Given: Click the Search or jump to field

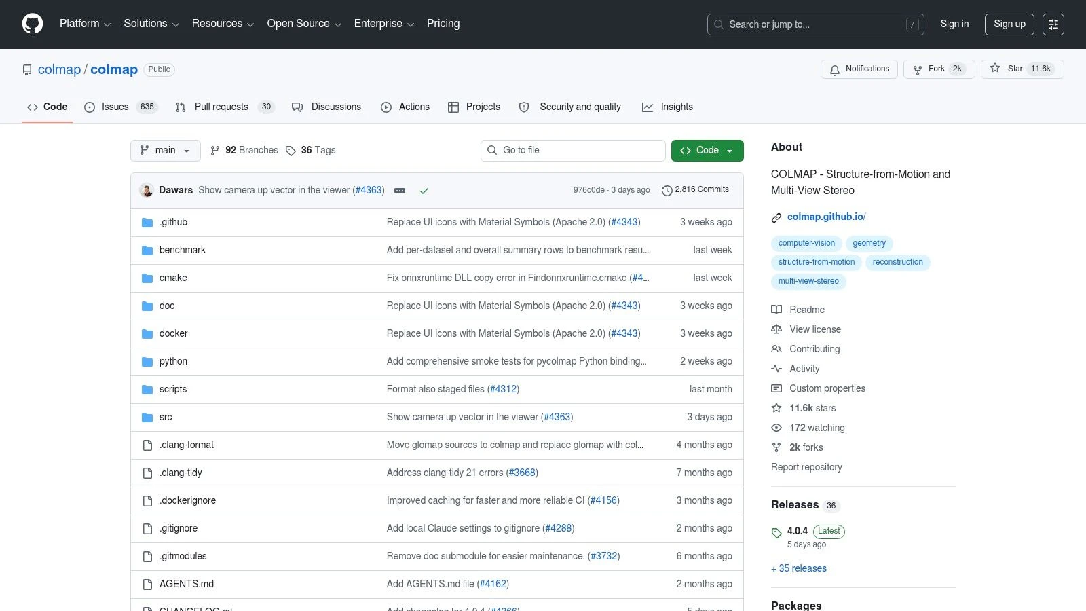Looking at the screenshot, I should 815,24.
